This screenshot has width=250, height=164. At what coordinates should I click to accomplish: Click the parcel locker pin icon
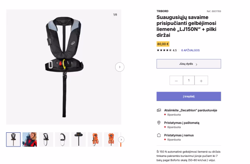159,123
